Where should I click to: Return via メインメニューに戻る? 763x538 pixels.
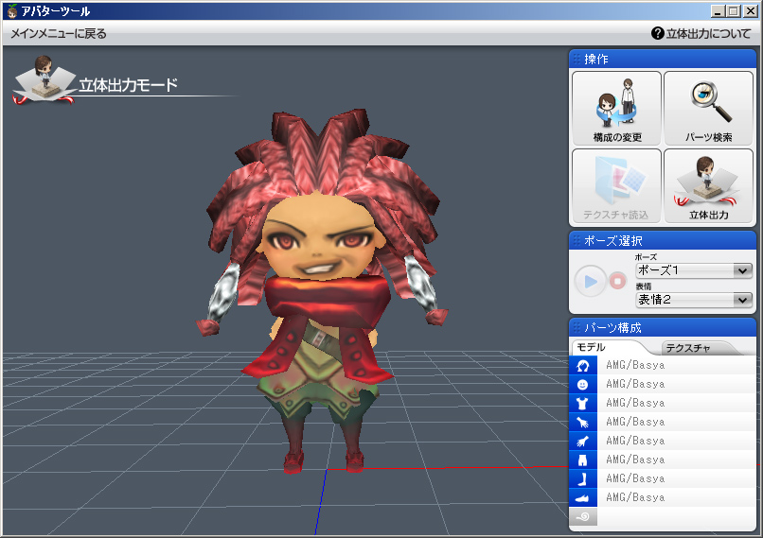(59, 33)
